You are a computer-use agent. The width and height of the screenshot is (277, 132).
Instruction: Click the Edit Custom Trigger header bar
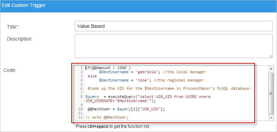138,5
